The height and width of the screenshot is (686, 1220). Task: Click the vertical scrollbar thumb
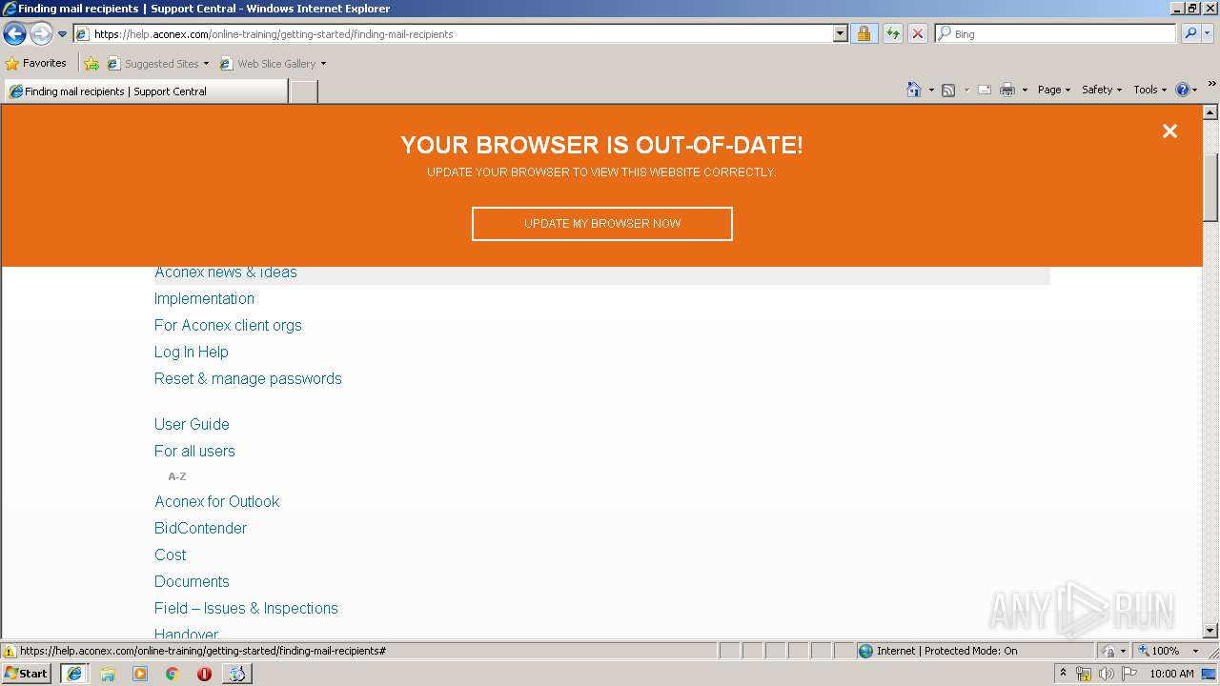1210,187
